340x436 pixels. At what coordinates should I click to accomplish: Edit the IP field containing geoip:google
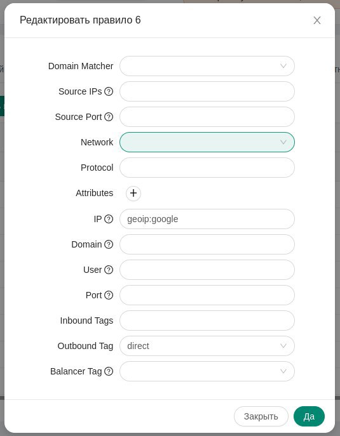(x=207, y=219)
